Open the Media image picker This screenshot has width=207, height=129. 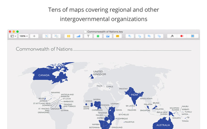tap(108, 36)
